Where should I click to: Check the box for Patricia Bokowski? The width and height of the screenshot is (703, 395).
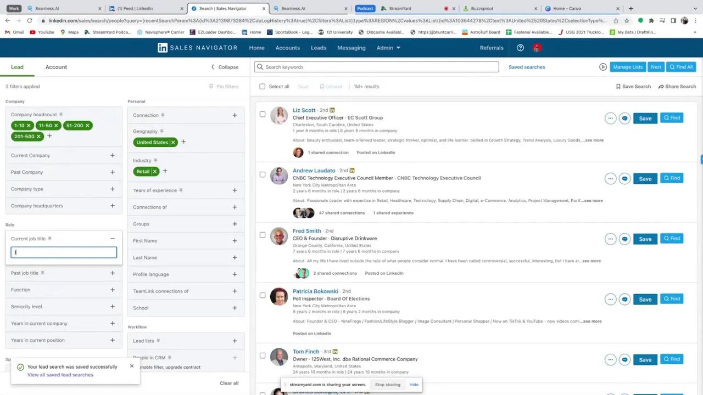(x=262, y=295)
